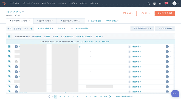Viewport: 181px width, 99px height.
Task: Open the ヘルプ help button
Action: (x=175, y=94)
